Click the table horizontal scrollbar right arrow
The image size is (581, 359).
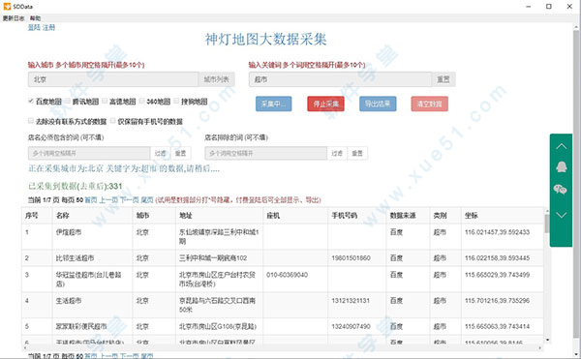coord(539,347)
